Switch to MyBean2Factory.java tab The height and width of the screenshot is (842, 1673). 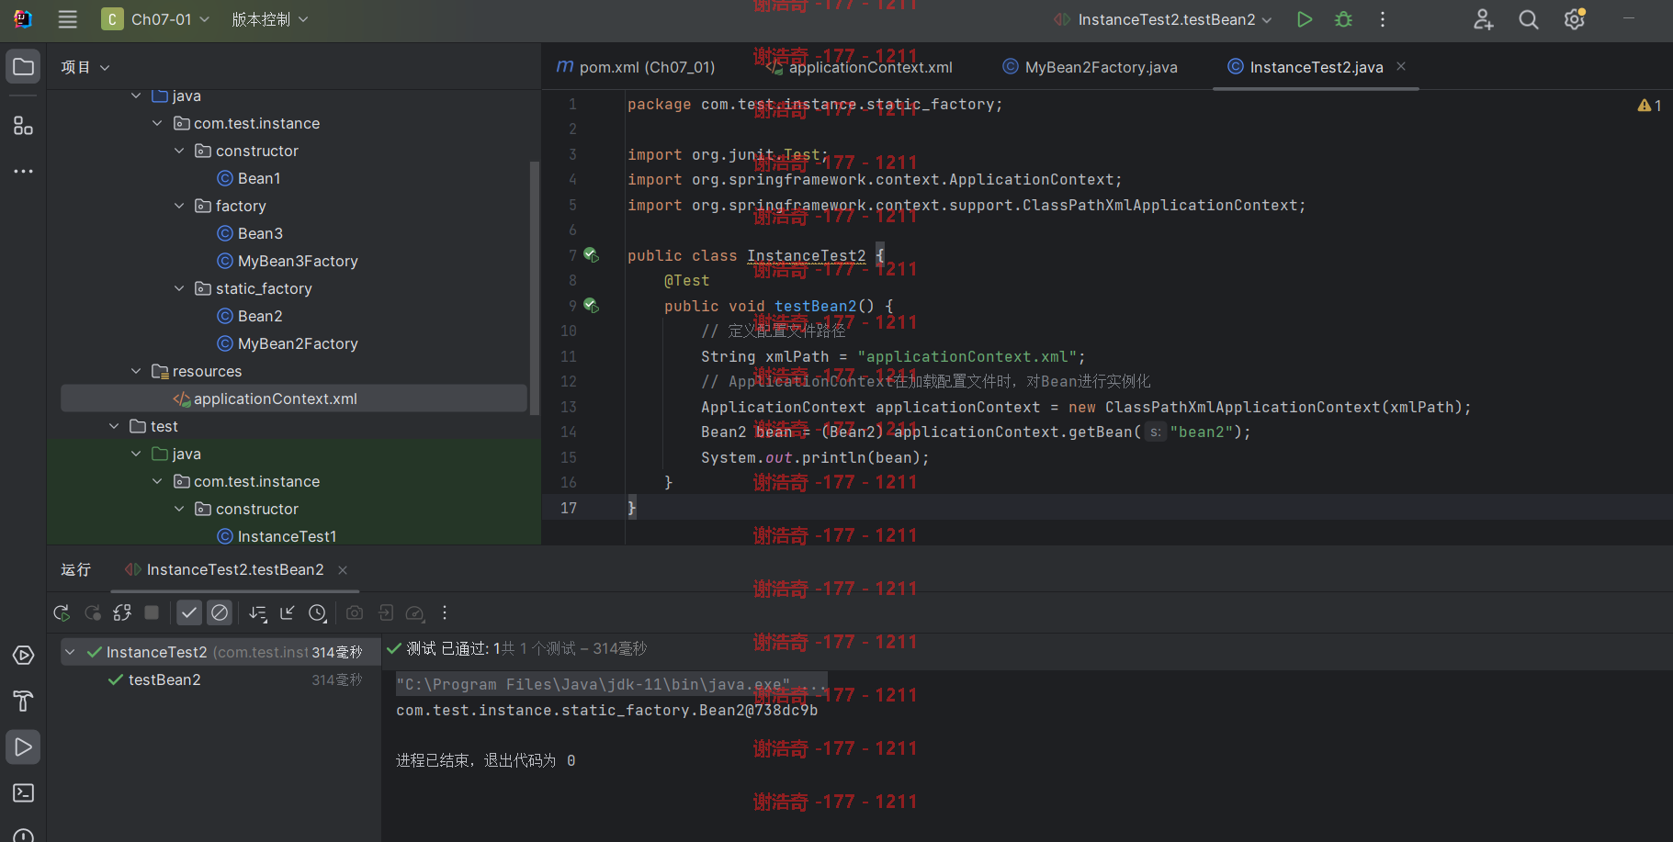point(1090,67)
